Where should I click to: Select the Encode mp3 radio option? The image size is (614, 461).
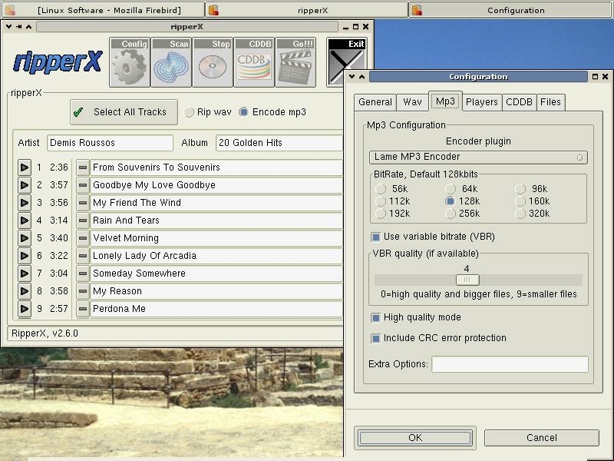(272, 112)
